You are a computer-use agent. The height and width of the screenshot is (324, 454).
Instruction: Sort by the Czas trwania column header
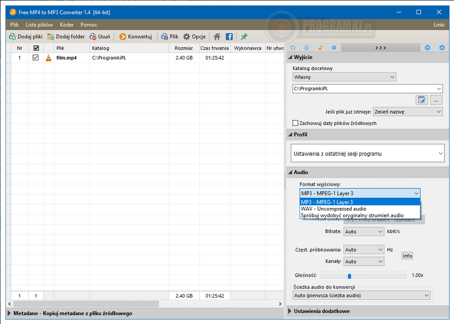[215, 48]
